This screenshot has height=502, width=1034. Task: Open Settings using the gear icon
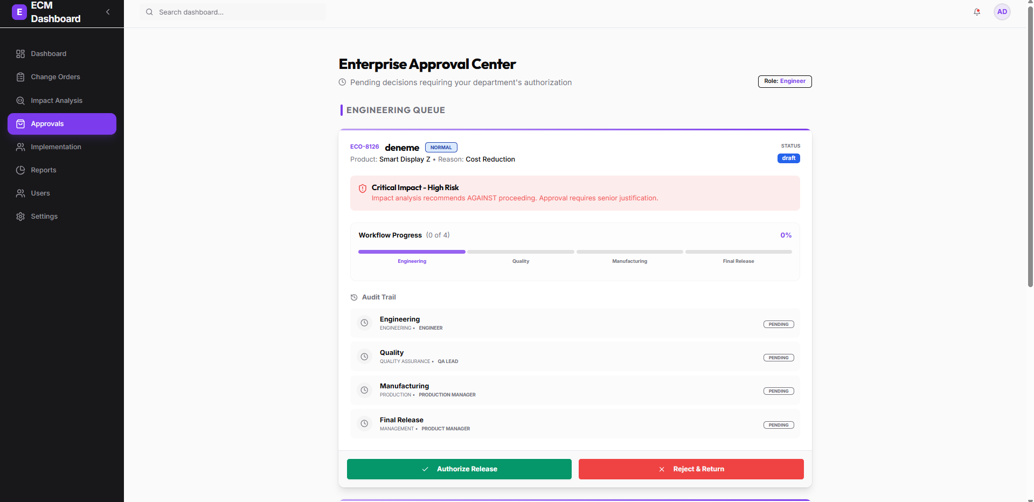coord(20,217)
